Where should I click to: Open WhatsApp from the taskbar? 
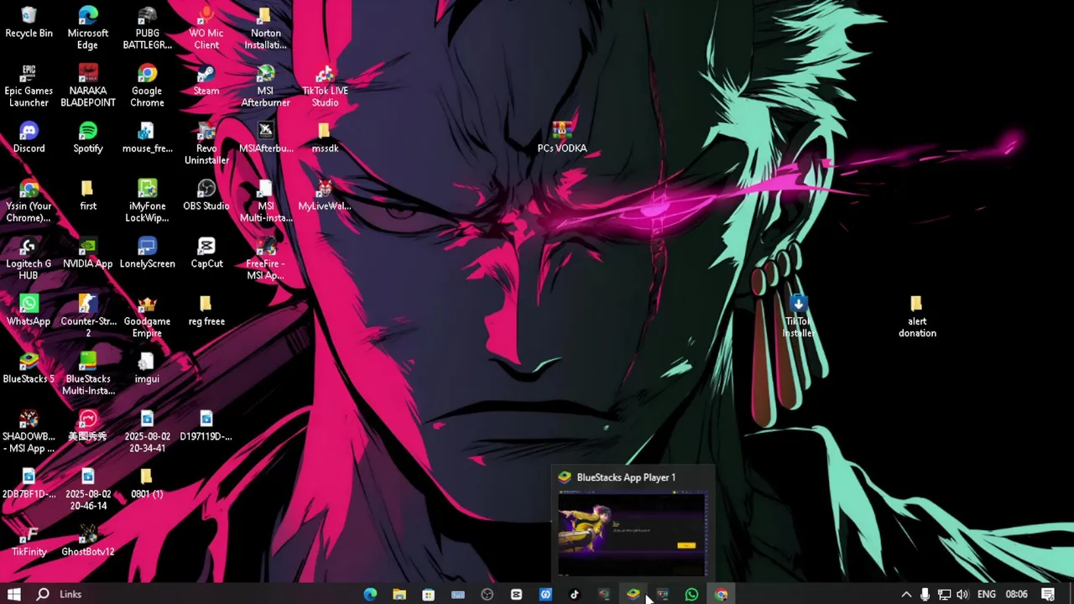point(691,594)
